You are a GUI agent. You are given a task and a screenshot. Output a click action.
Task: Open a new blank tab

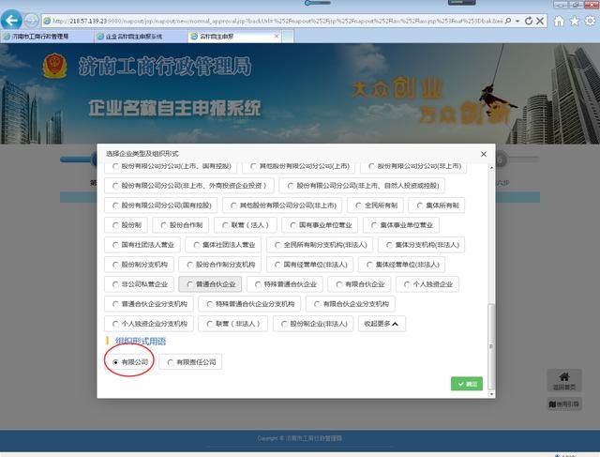288,37
